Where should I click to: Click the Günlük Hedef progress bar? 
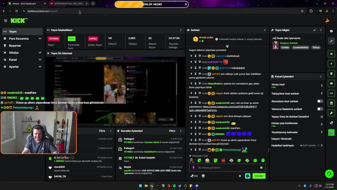point(152,4)
